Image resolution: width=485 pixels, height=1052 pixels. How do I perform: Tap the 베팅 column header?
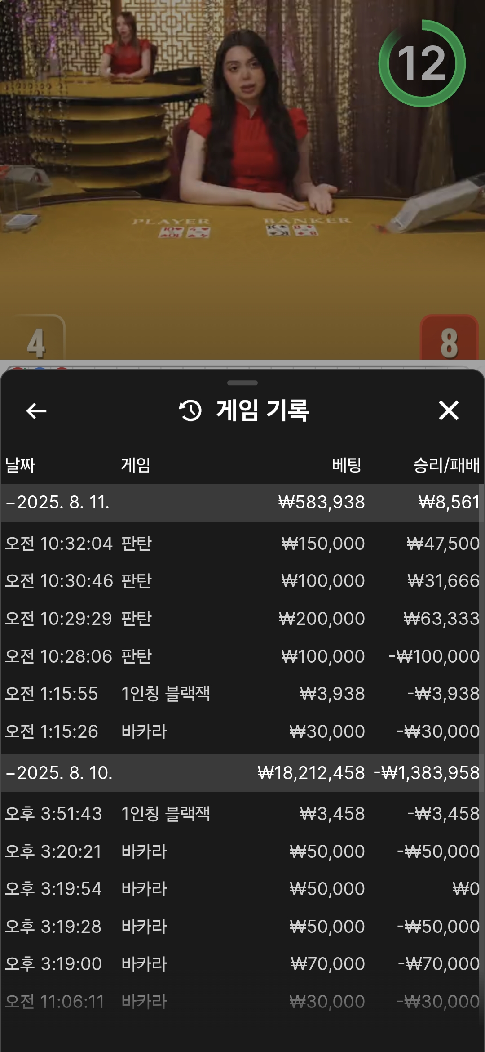click(x=346, y=465)
